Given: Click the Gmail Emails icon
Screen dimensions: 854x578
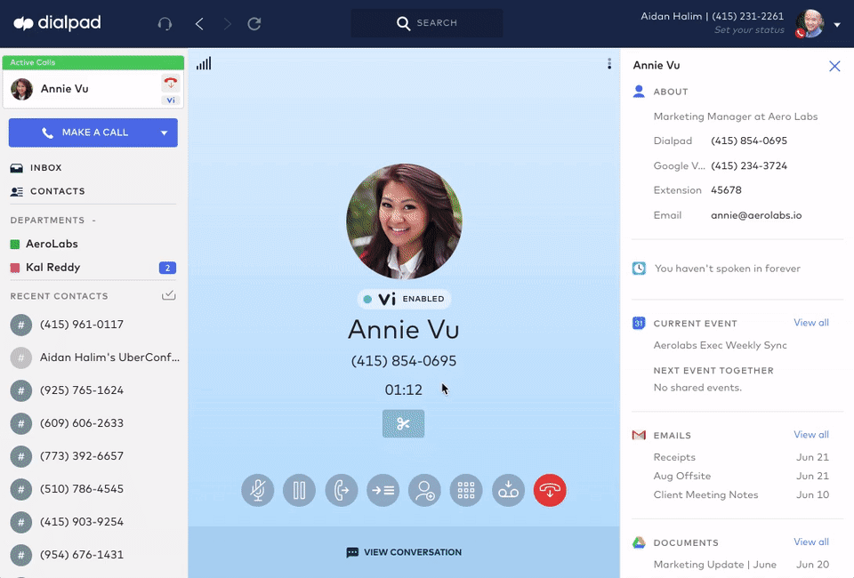Looking at the screenshot, I should tap(639, 435).
